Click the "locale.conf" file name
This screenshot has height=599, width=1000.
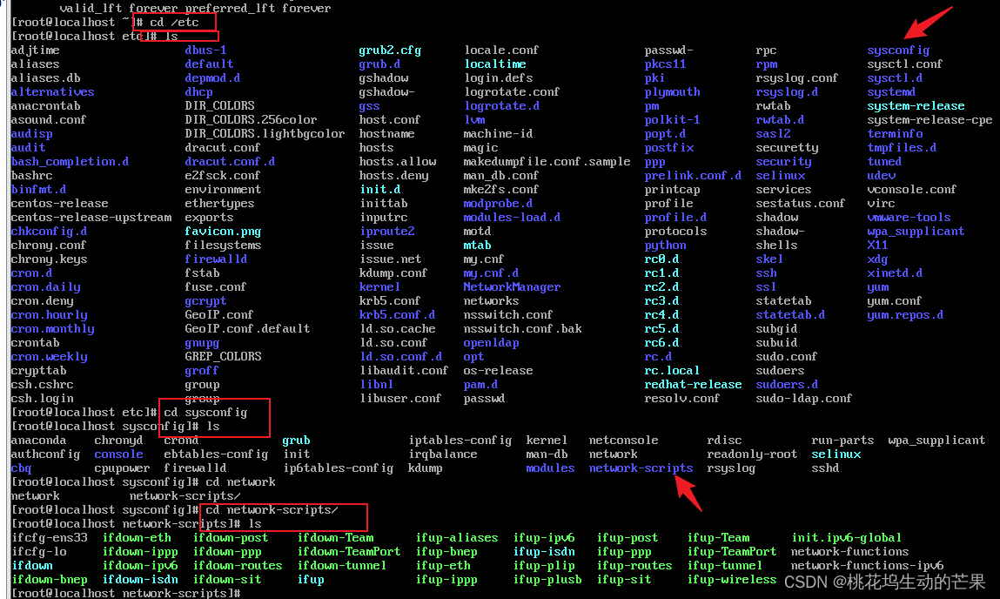(x=502, y=50)
